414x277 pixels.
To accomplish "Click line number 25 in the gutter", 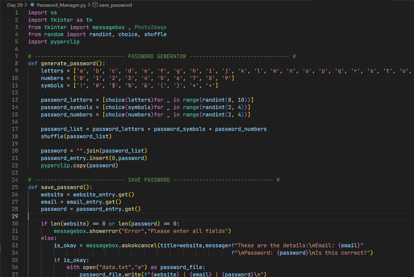I will click(15, 187).
